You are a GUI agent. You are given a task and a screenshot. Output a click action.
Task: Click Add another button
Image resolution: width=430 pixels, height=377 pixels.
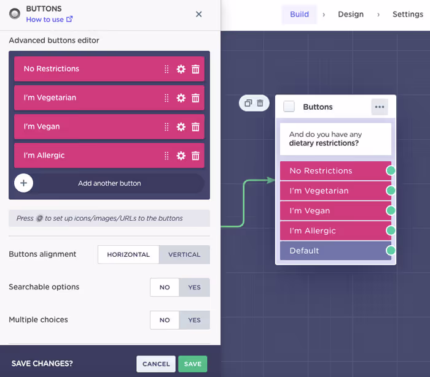tap(109, 183)
